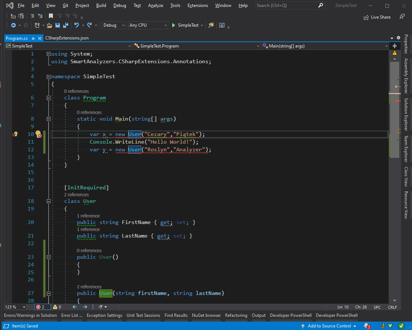Start debugging with the green play icon
This screenshot has height=330, width=412.
[174, 25]
